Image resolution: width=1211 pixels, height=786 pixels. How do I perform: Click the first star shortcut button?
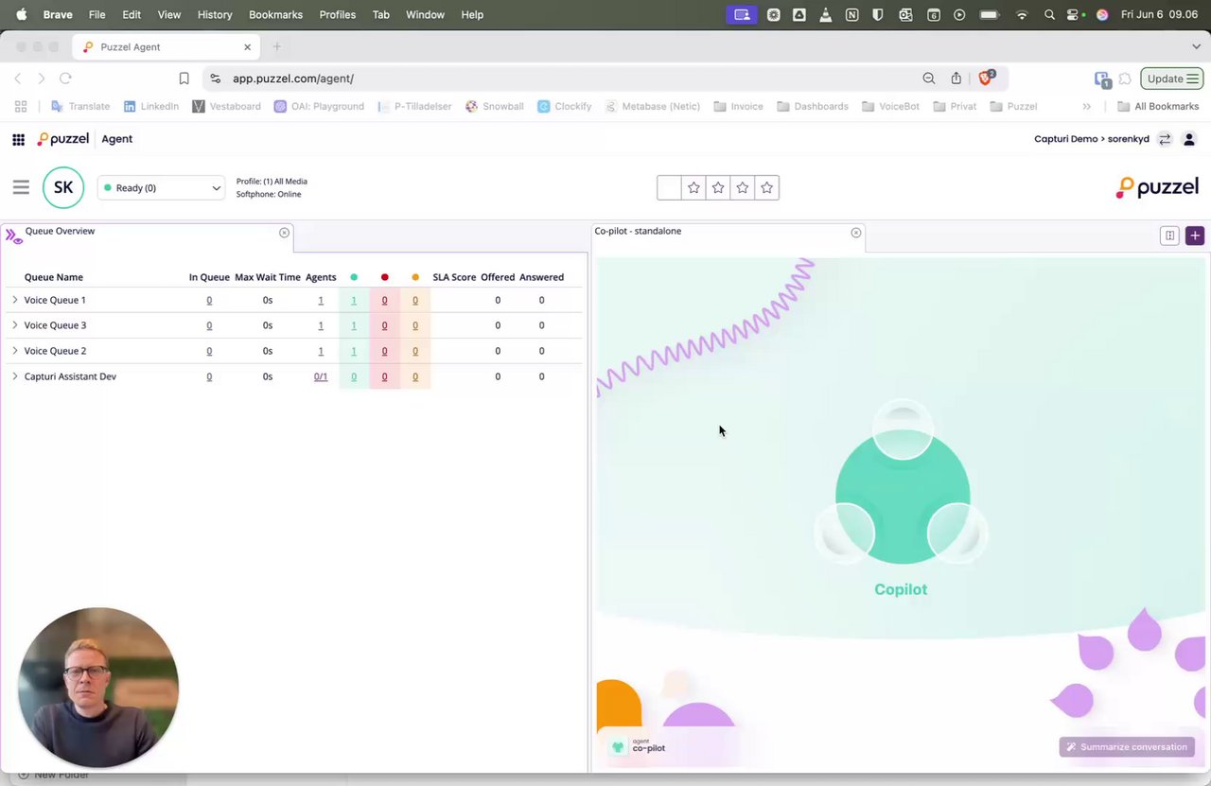[693, 187]
